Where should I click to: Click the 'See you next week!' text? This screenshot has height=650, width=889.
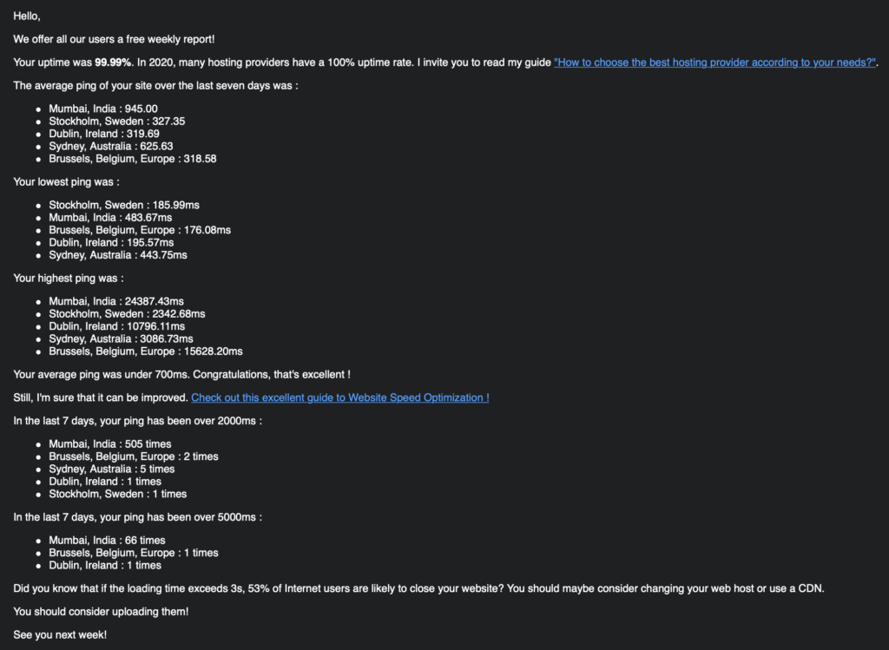pos(60,634)
